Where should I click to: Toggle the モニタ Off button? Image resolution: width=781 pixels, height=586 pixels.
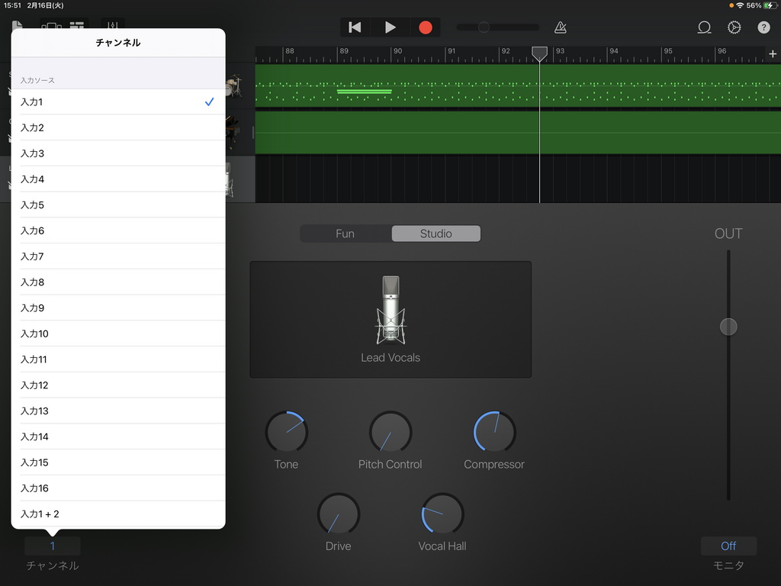coord(728,546)
